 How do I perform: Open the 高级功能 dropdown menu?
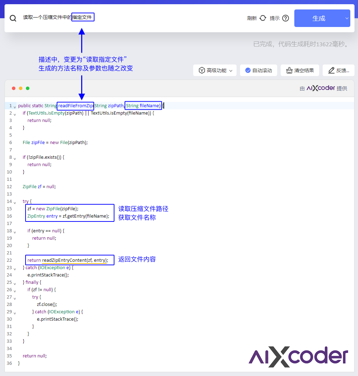pyautogui.click(x=215, y=70)
